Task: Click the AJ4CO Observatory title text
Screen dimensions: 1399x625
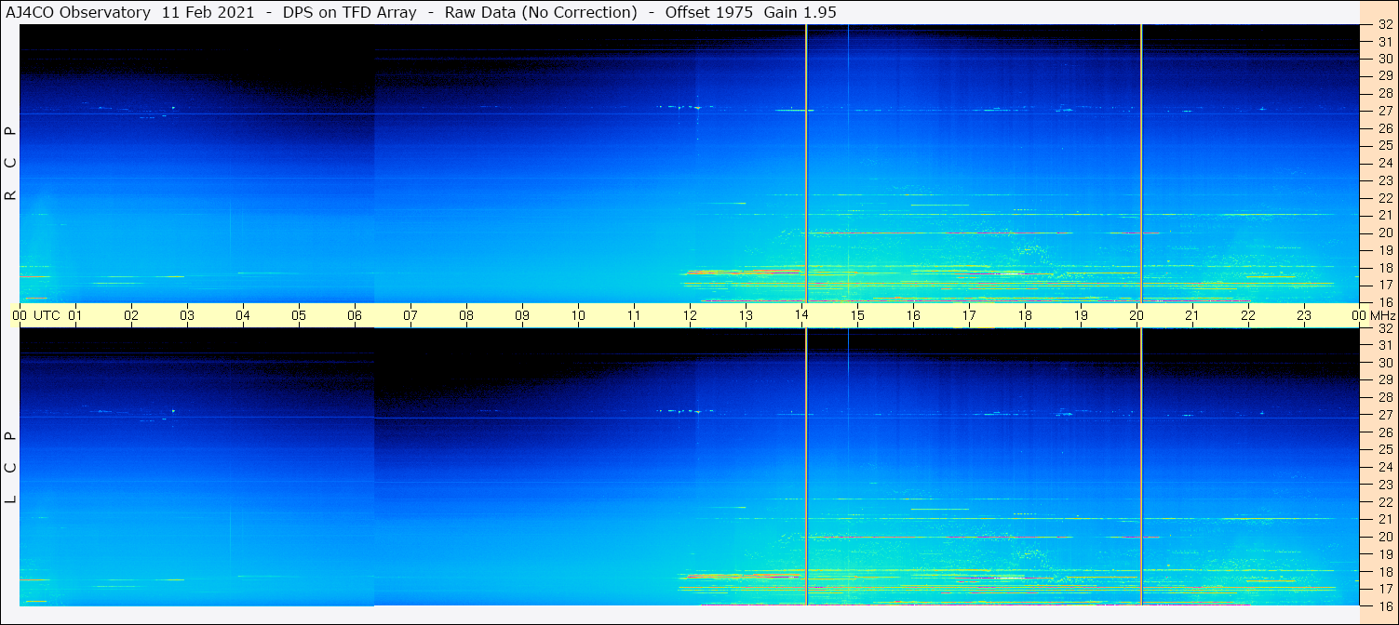Action: pyautogui.click(x=76, y=12)
